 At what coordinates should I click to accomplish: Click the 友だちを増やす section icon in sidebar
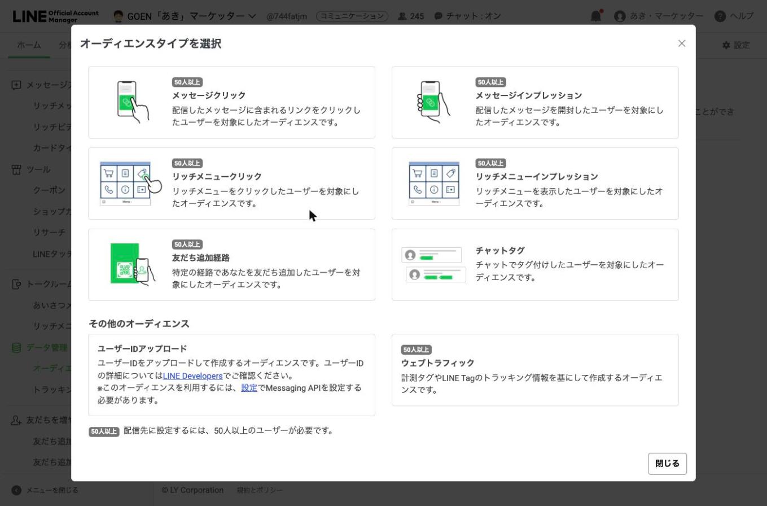coord(16,420)
